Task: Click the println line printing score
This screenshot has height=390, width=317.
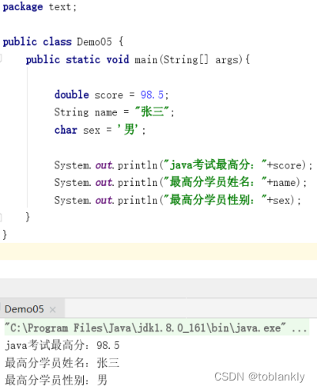Action: pyautogui.click(x=183, y=165)
